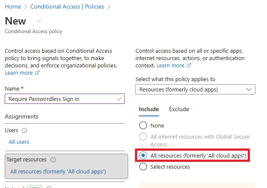Go to Conditional Access | Policies breadcrumb

tap(66, 7)
